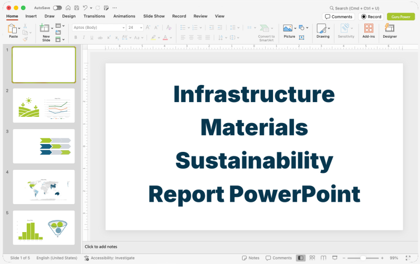Center-align text with the Center icon
Screen dimensions: 420x264
tap(191, 37)
